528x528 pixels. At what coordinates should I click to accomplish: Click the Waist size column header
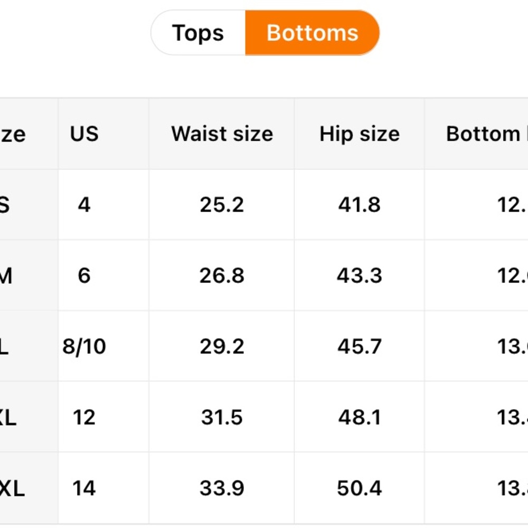(222, 134)
